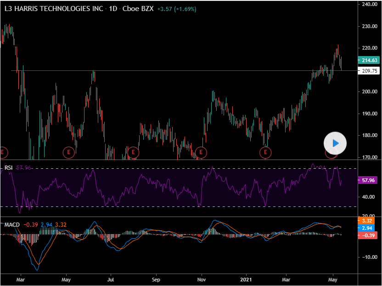Click the MACD indicator legend label
The width and height of the screenshot is (382, 286).
point(12,224)
